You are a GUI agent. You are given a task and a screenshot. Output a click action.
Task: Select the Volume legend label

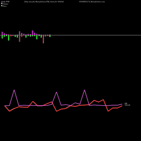[x=5, y=4]
